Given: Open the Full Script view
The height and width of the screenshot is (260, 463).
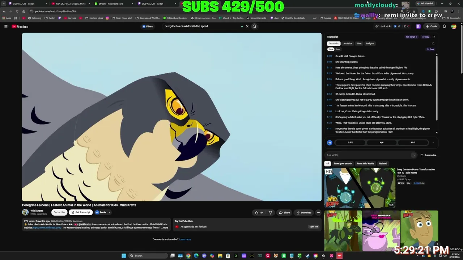Looking at the screenshot, I should 412,37.
